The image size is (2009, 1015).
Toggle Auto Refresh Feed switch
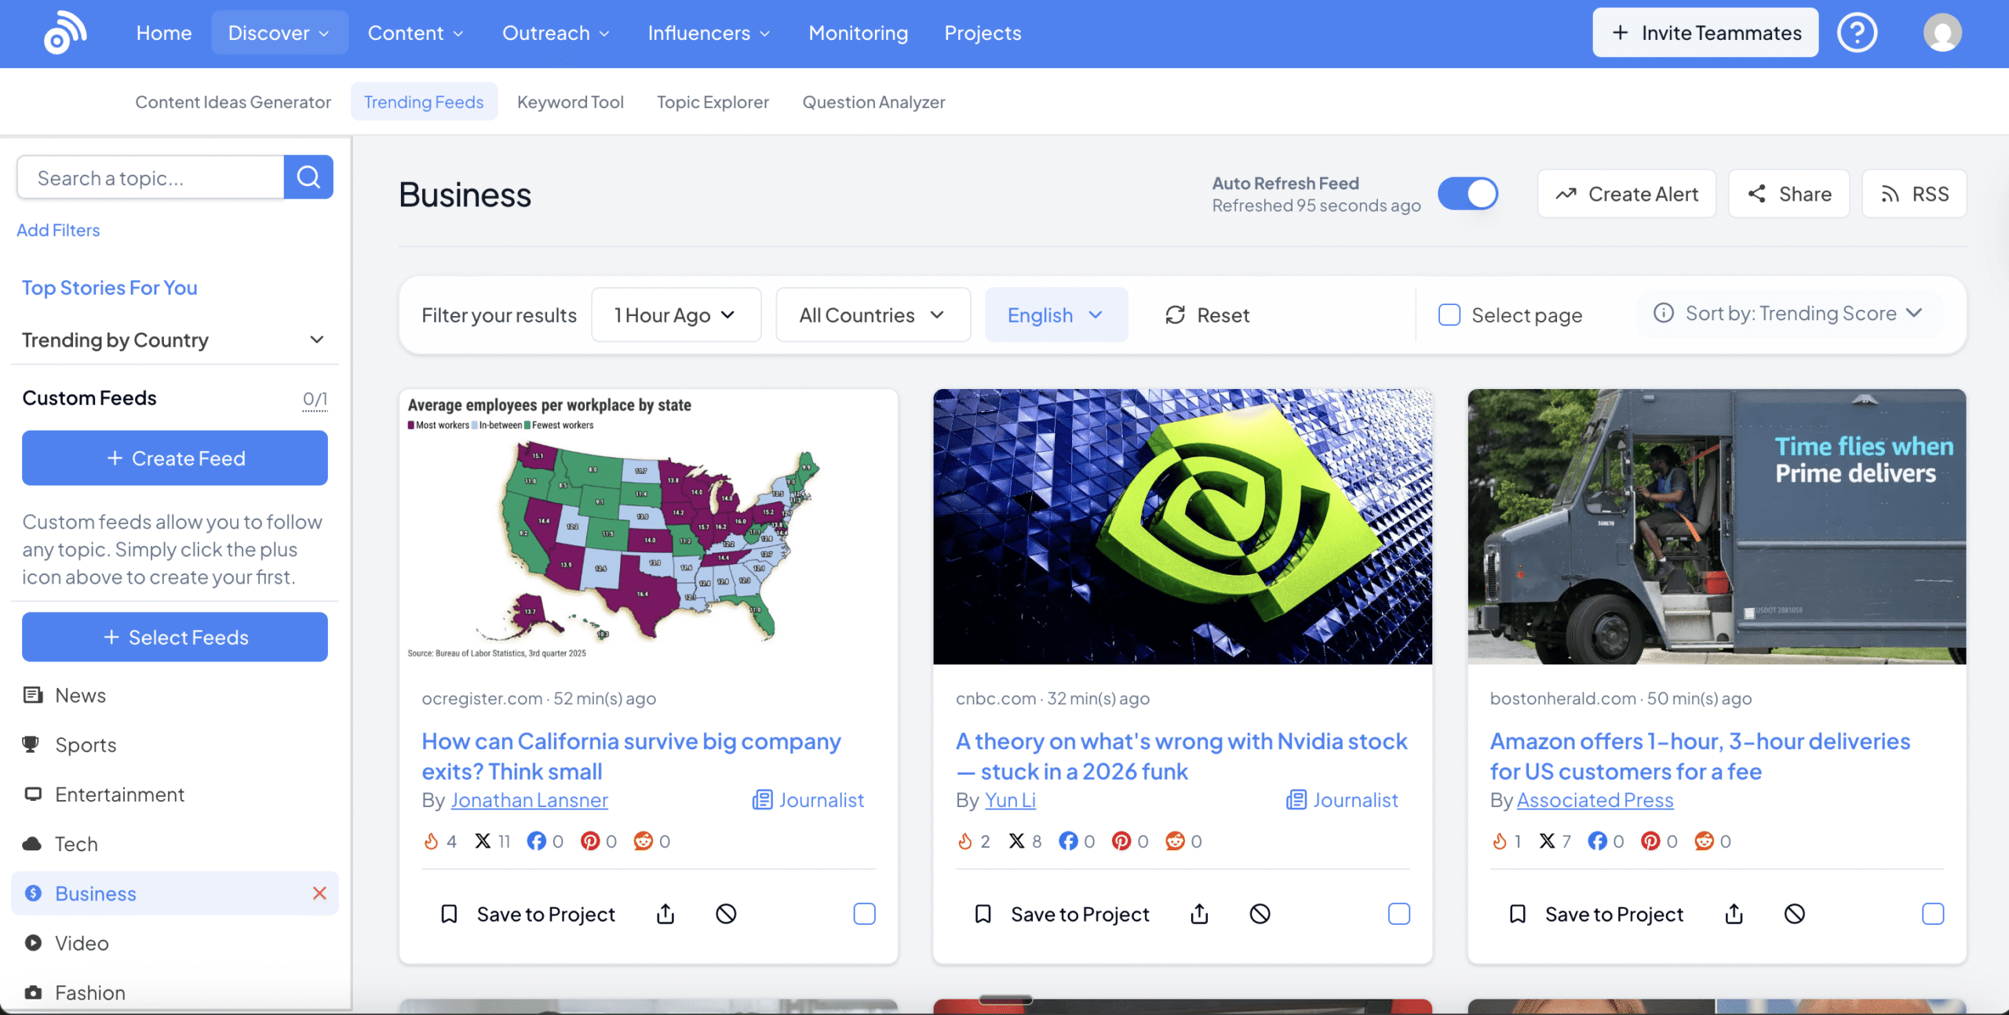[x=1468, y=194]
